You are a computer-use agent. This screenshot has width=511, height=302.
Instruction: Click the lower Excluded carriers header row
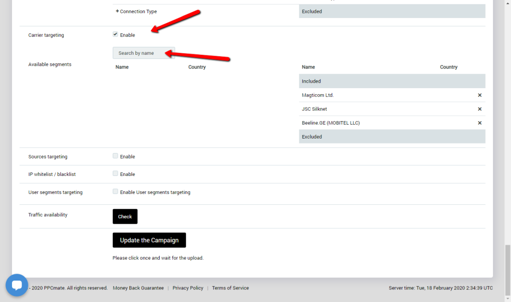(x=392, y=137)
